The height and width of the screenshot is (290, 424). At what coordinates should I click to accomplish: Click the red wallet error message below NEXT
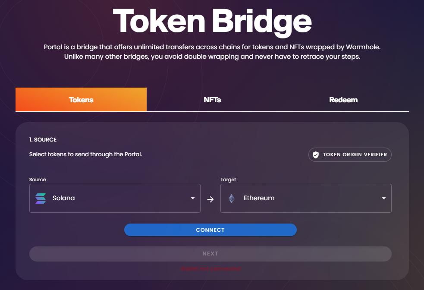point(210,268)
